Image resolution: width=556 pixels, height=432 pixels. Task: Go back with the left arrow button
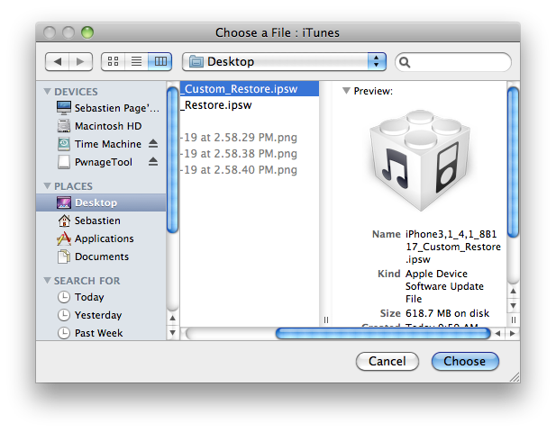(58, 61)
